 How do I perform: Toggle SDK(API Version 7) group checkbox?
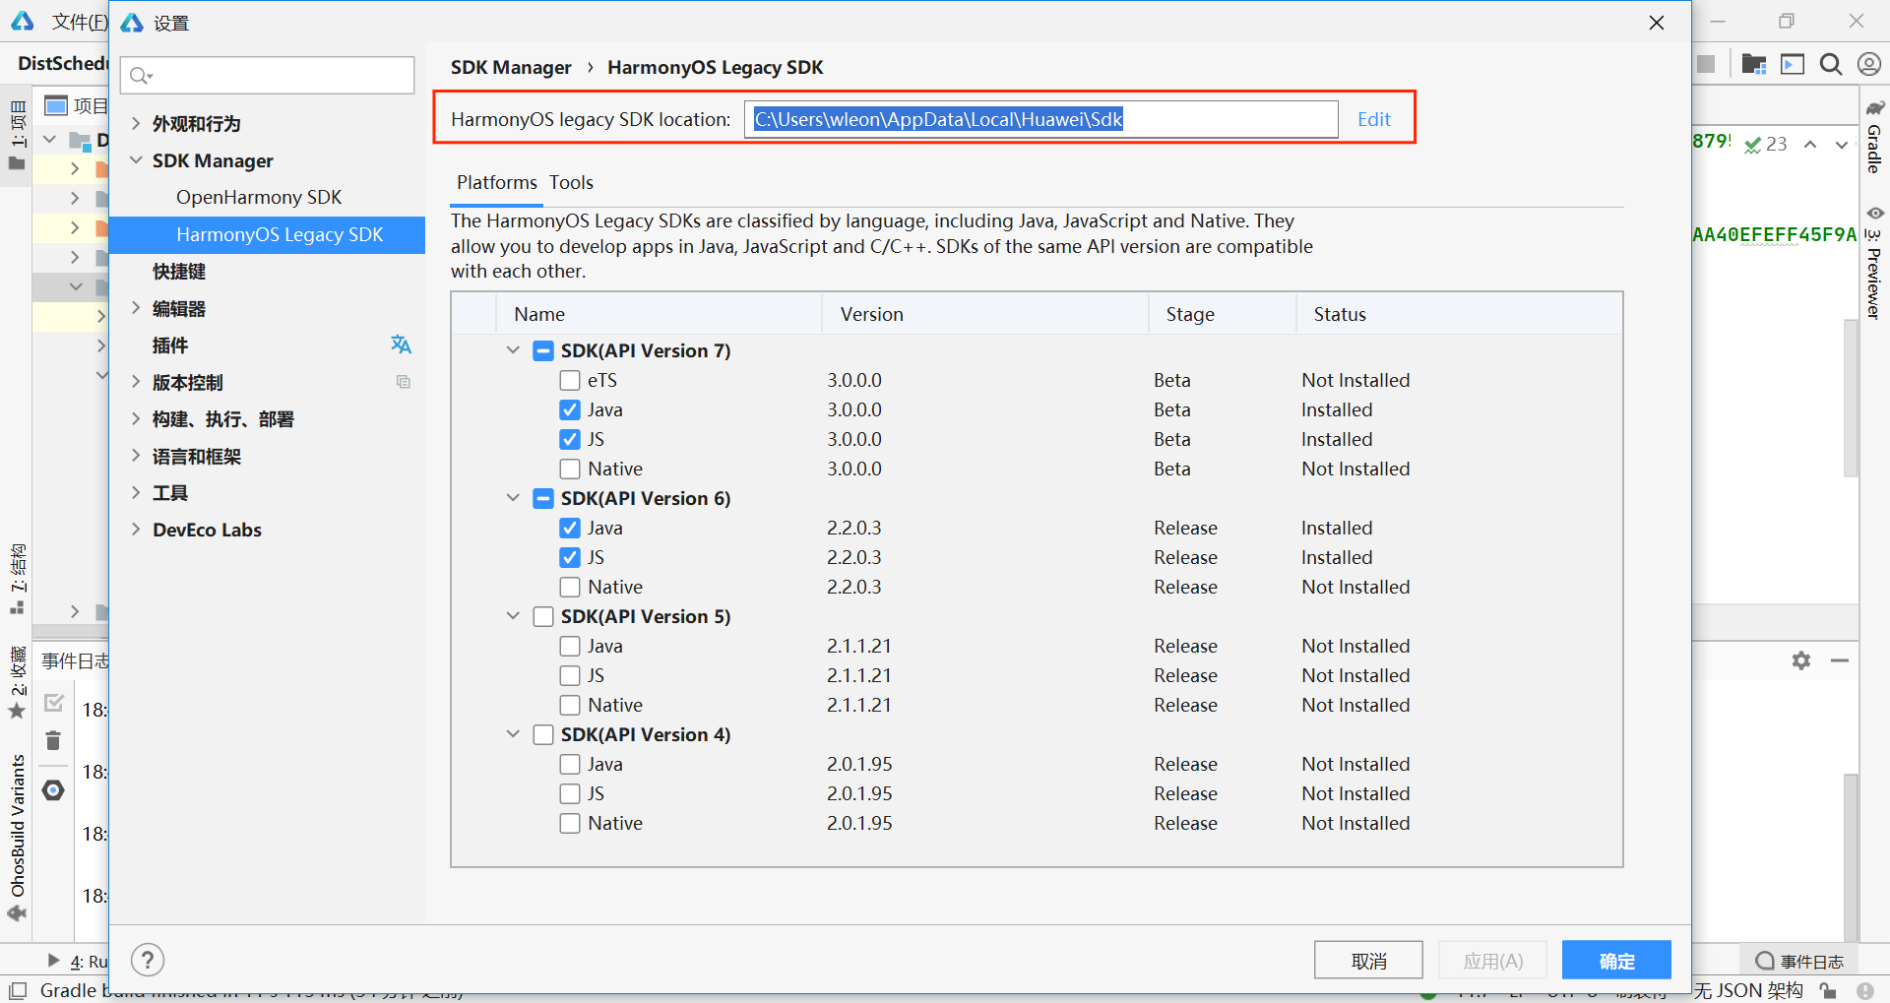pyautogui.click(x=543, y=350)
